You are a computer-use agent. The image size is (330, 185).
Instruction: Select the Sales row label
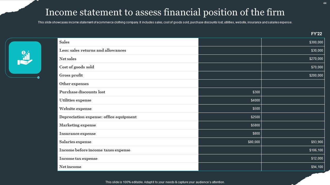pos(64,42)
